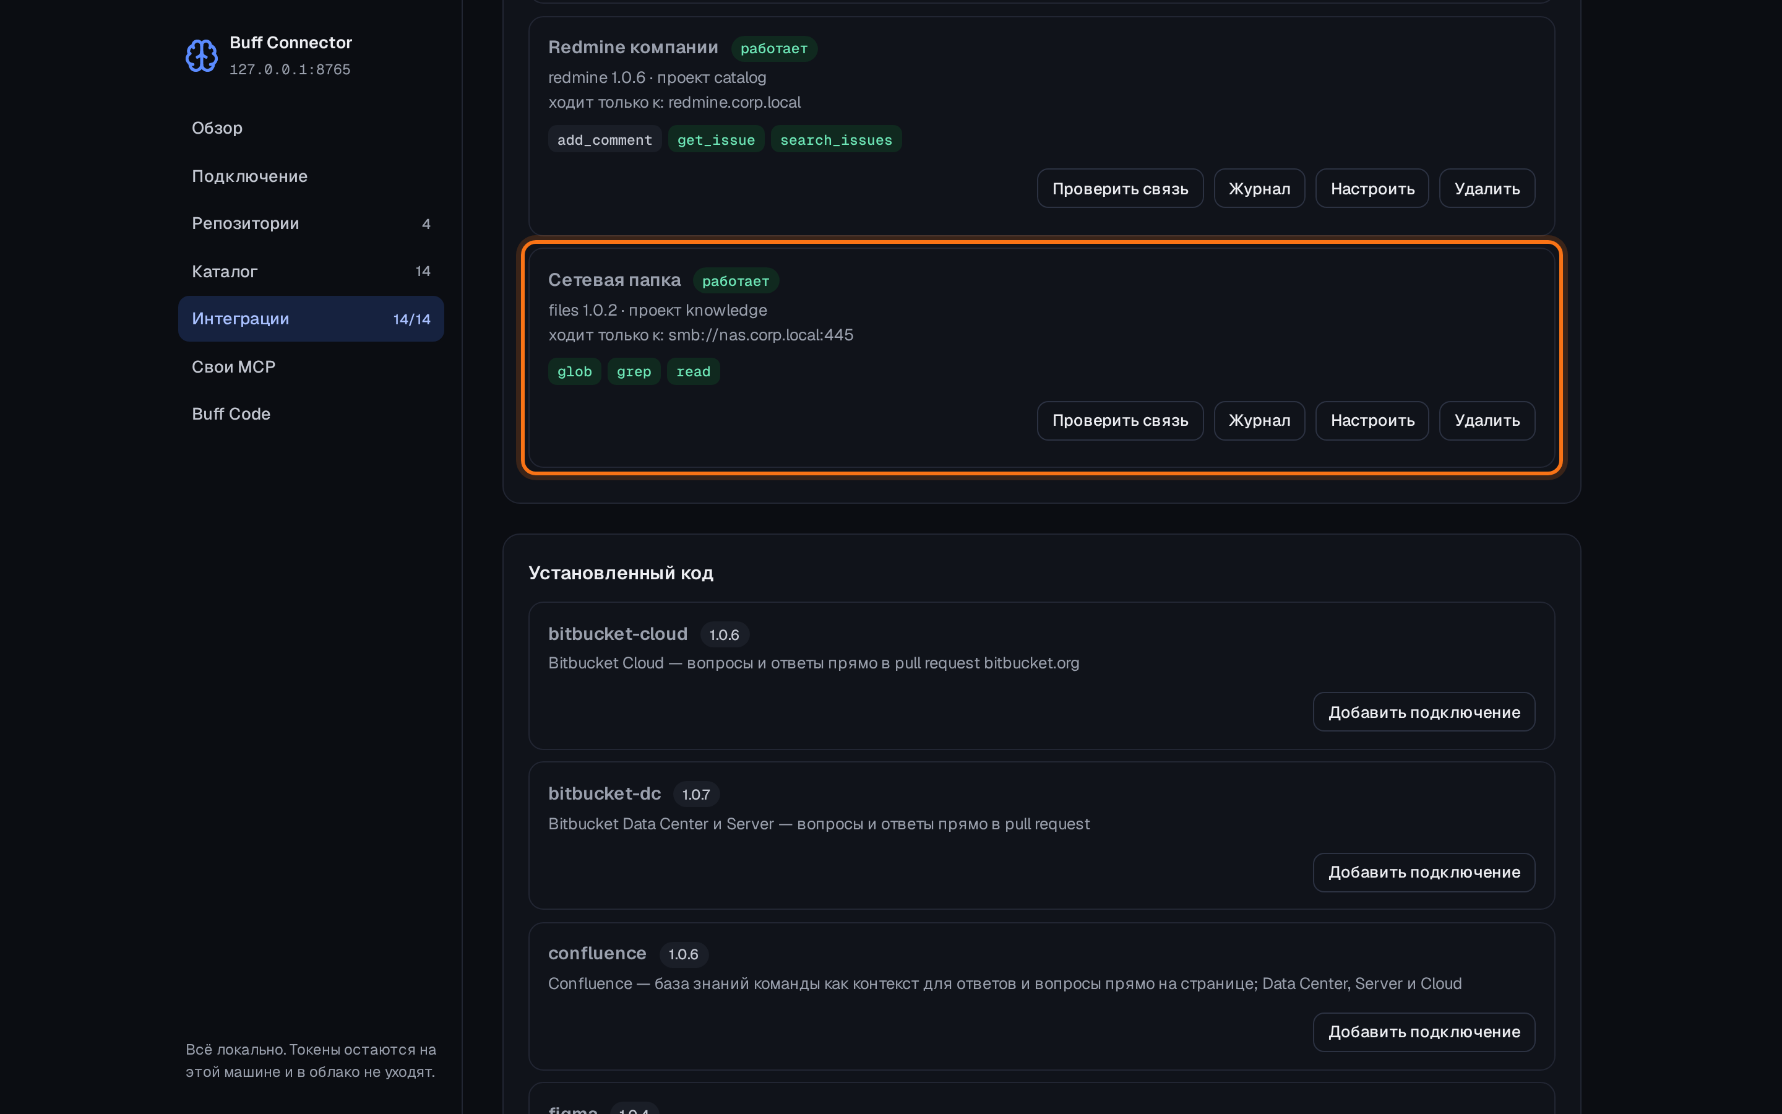Image resolution: width=1782 pixels, height=1114 pixels.
Task: Add a connection for bitbucket-cloud
Action: pos(1423,712)
